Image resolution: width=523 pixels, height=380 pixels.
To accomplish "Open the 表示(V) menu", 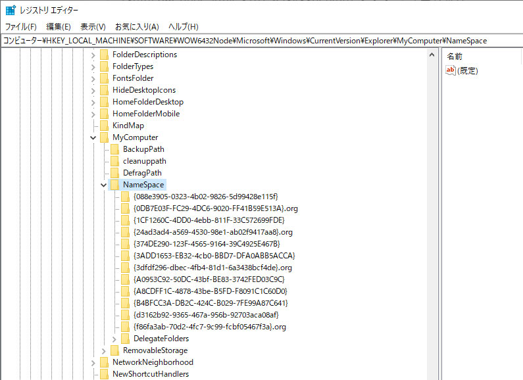I will (x=93, y=27).
